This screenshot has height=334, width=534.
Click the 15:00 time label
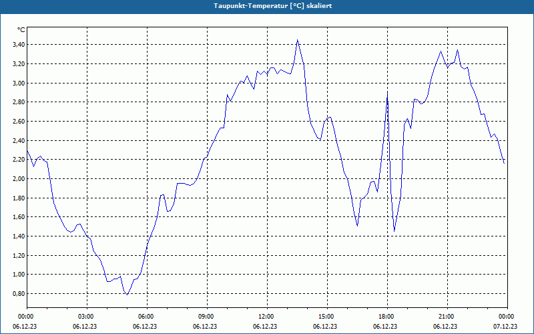(x=327, y=317)
